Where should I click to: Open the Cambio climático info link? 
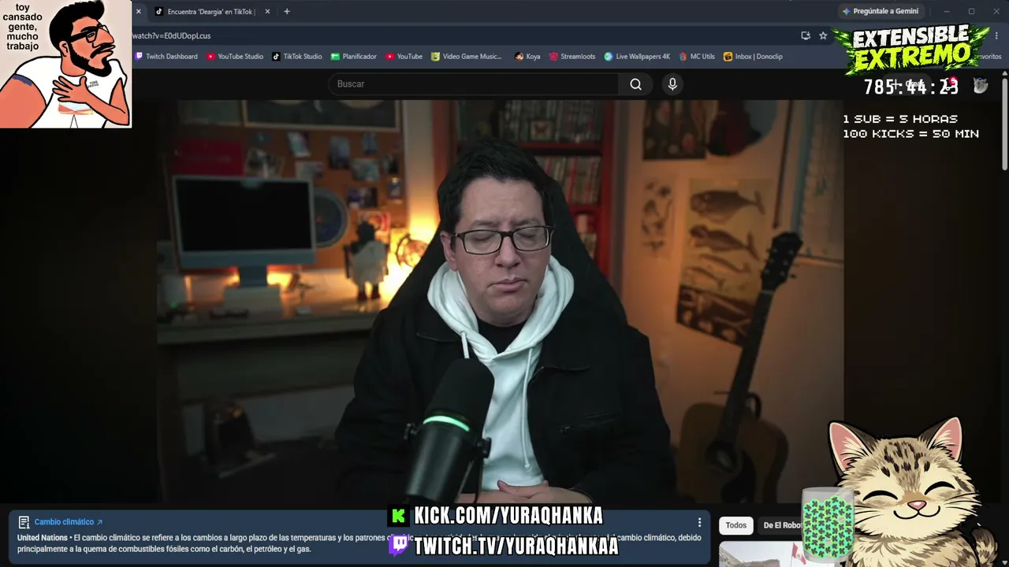[69, 522]
